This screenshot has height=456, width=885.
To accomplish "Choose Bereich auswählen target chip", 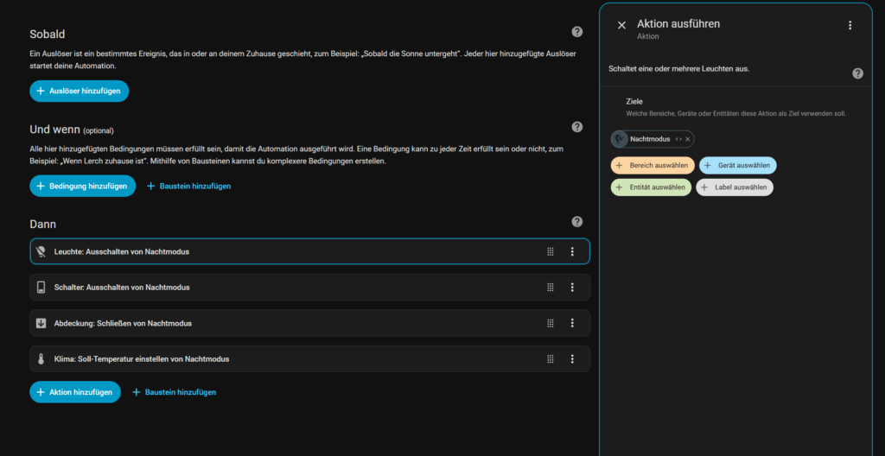I will pyautogui.click(x=653, y=165).
